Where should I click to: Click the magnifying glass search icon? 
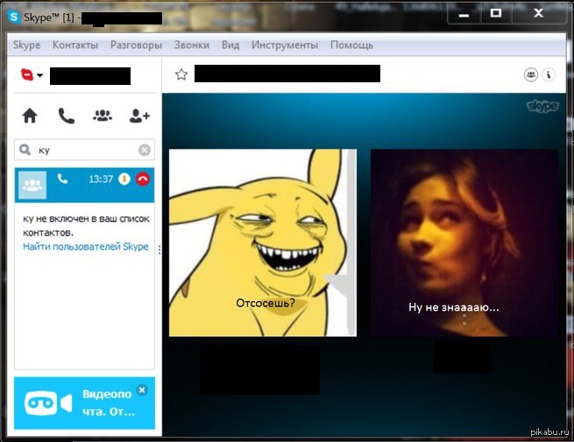(x=25, y=150)
